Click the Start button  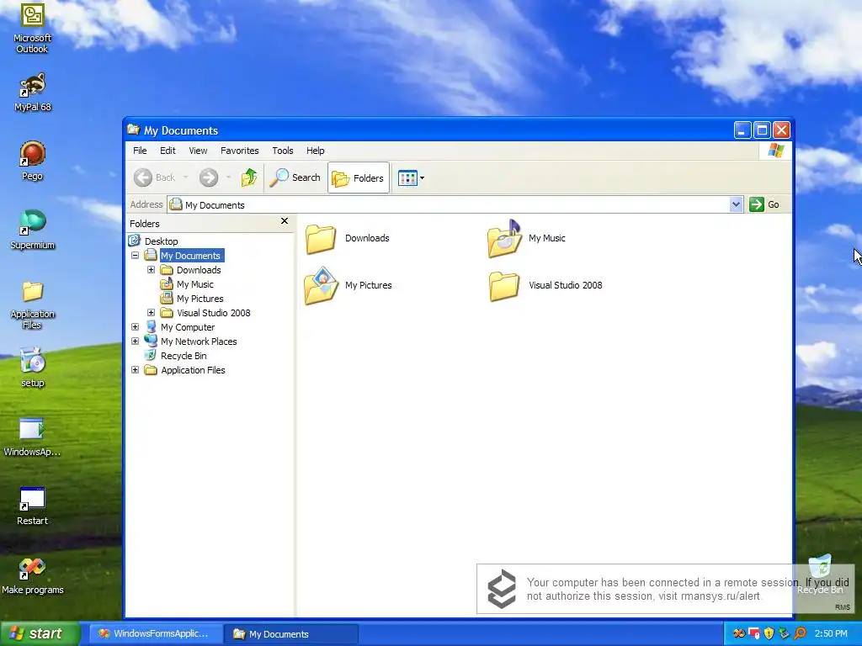pyautogui.click(x=40, y=633)
